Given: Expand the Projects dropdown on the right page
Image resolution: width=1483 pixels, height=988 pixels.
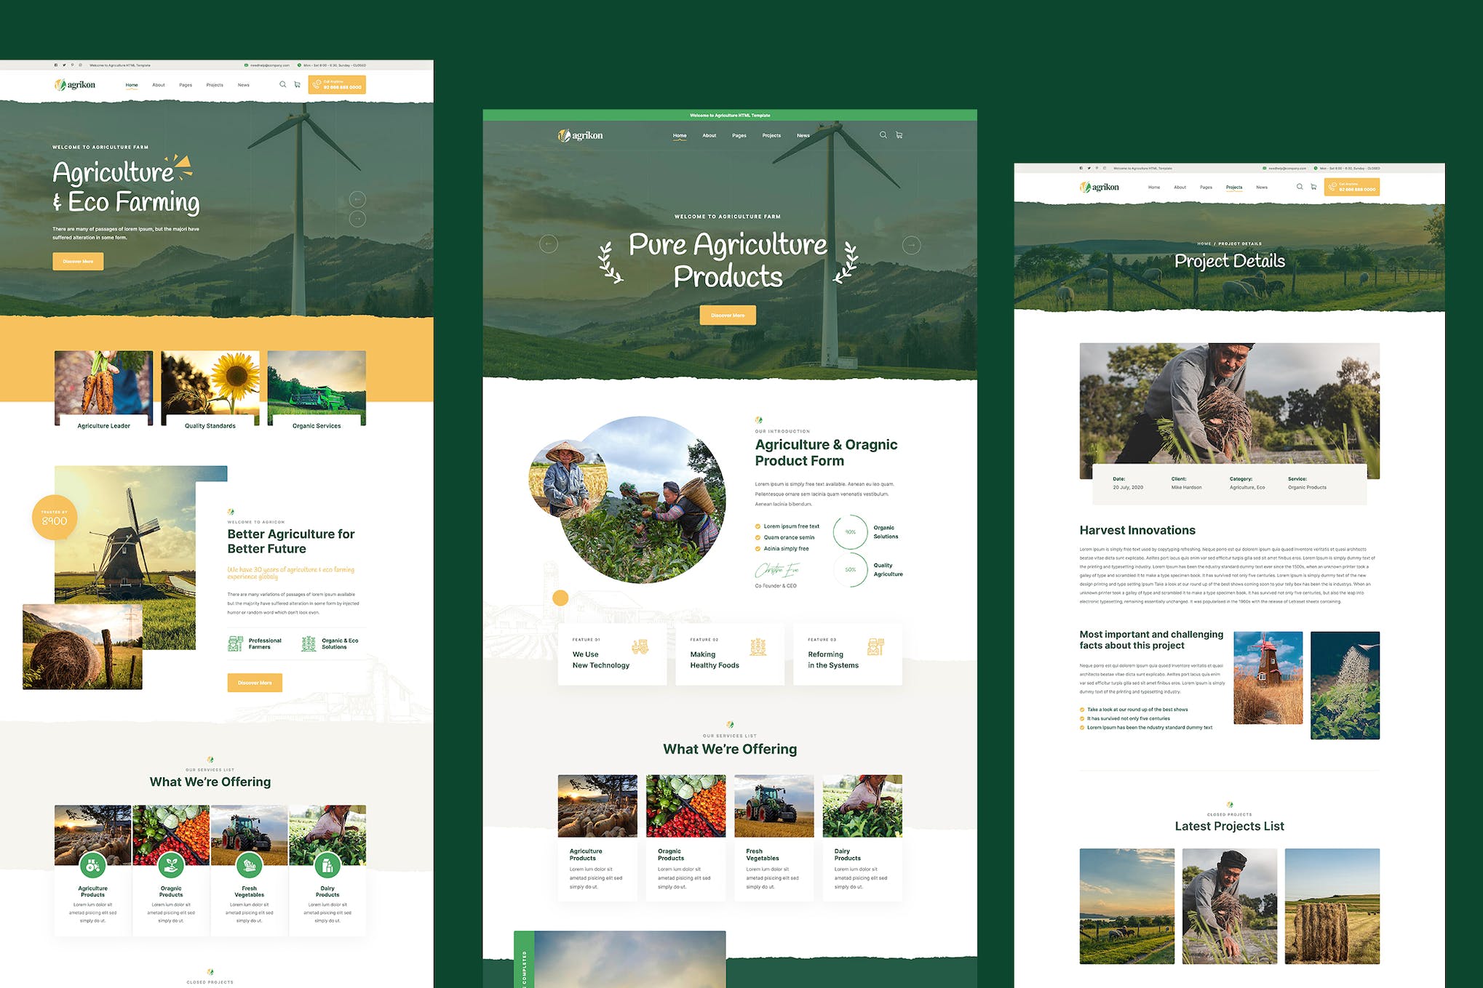Looking at the screenshot, I should 1234,187.
